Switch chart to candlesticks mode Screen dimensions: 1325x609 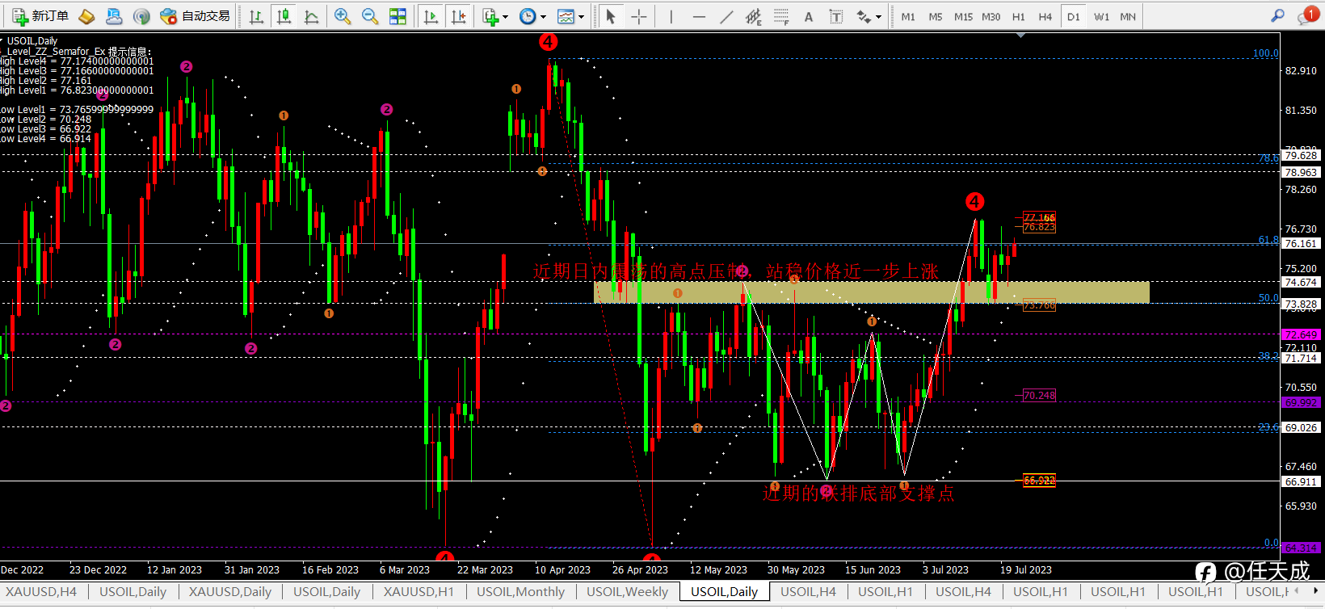[x=284, y=16]
